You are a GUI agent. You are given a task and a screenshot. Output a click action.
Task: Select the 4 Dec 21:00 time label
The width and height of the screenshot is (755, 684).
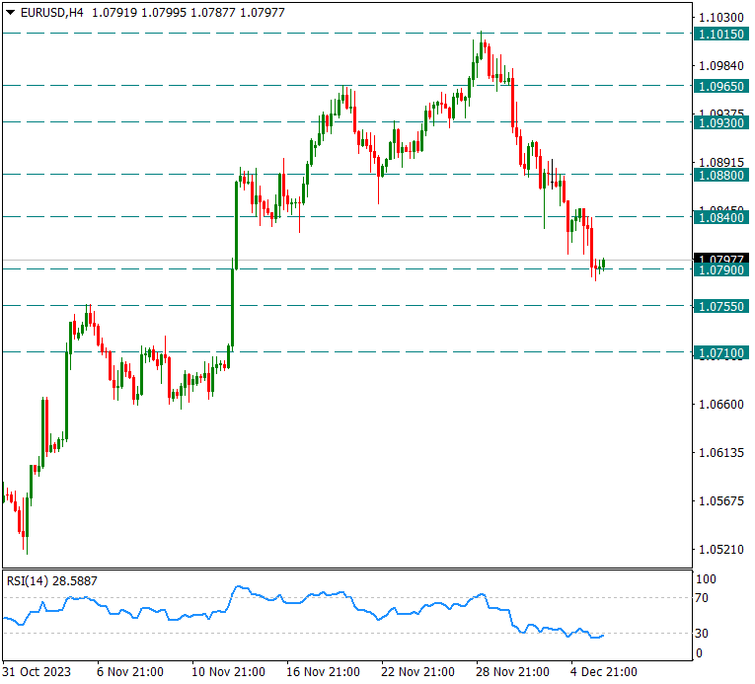pos(604,672)
